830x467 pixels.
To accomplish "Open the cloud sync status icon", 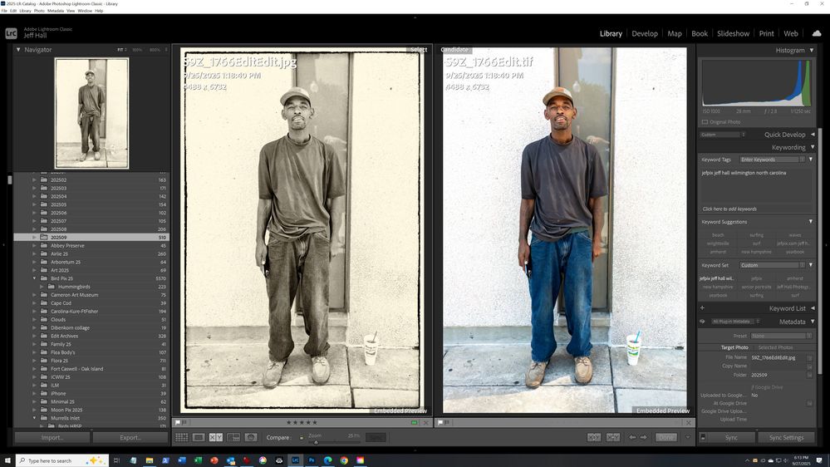I will (x=817, y=33).
